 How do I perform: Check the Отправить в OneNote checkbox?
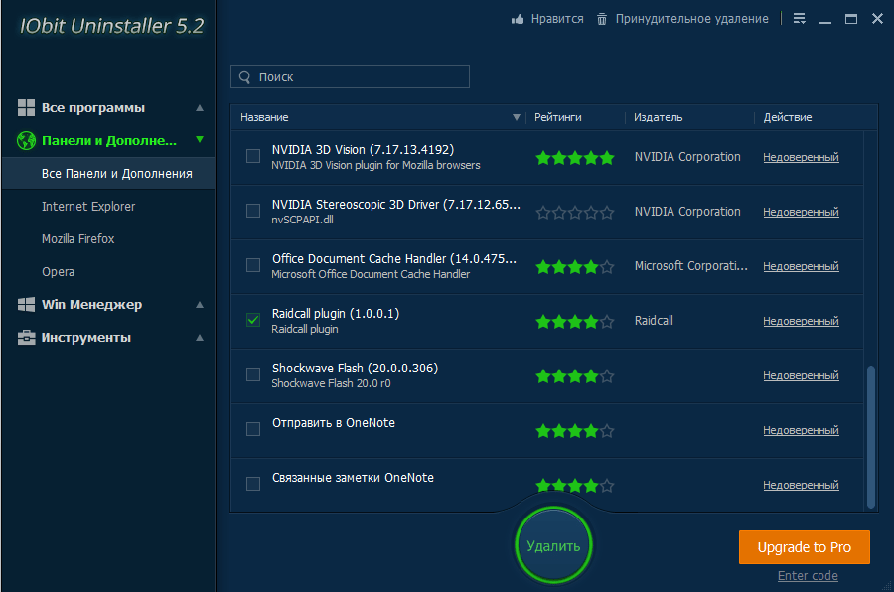pyautogui.click(x=253, y=429)
